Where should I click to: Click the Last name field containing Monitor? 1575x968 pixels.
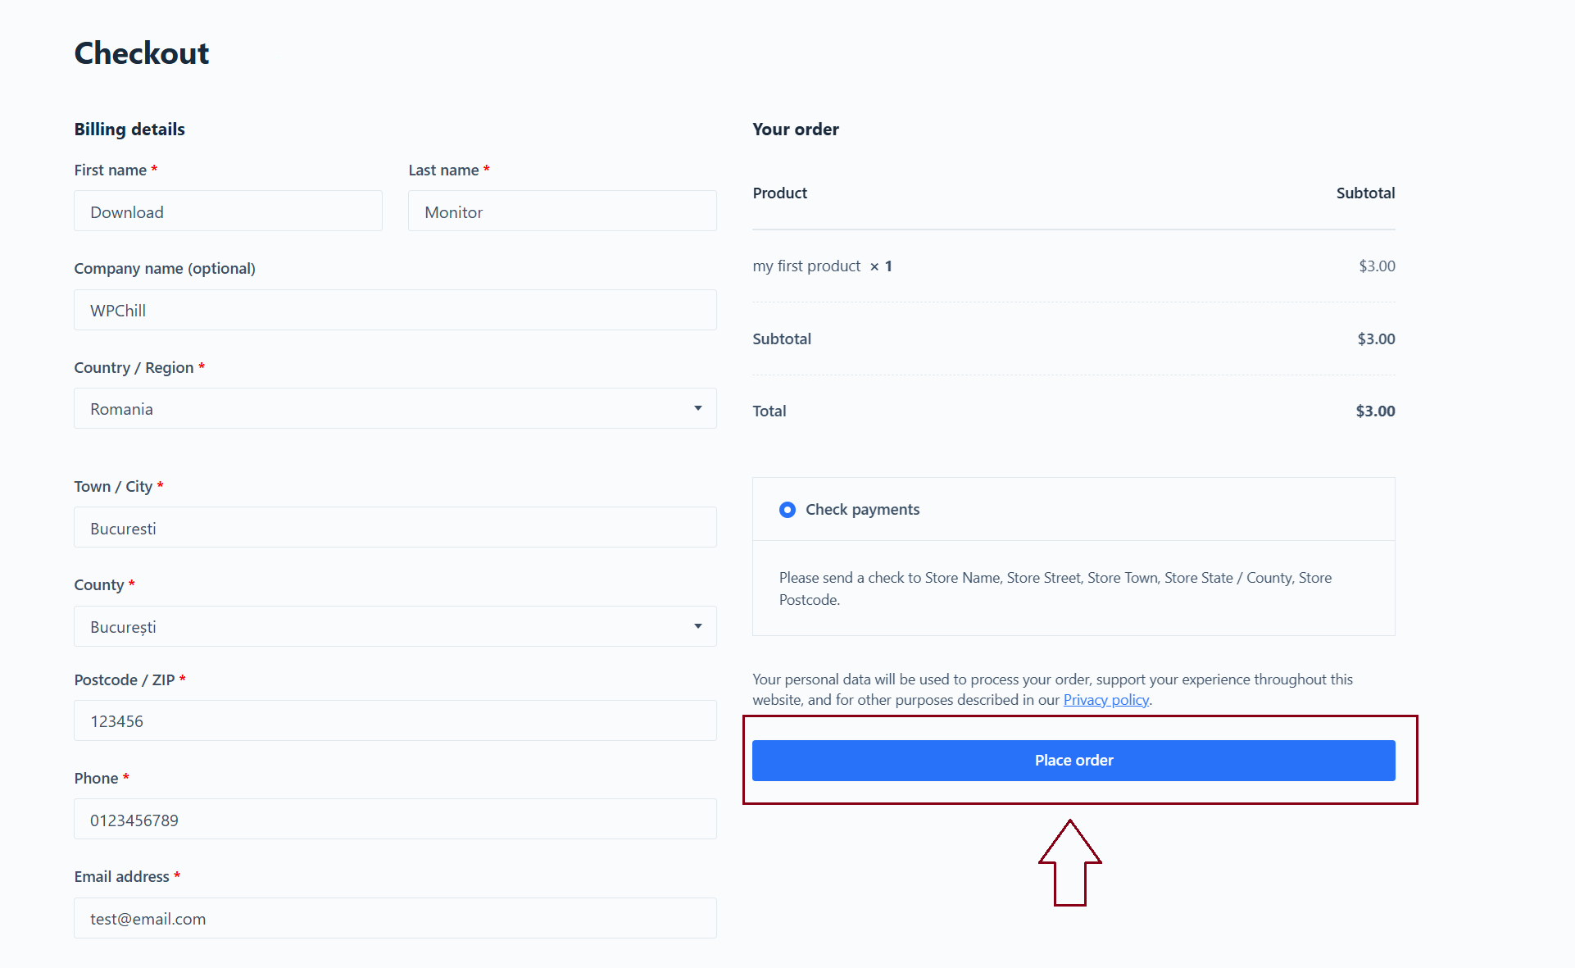561,211
